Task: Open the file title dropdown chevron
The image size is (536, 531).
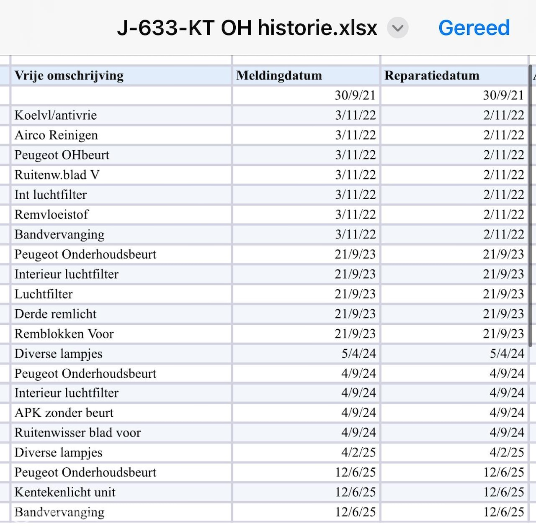Action: [397, 28]
